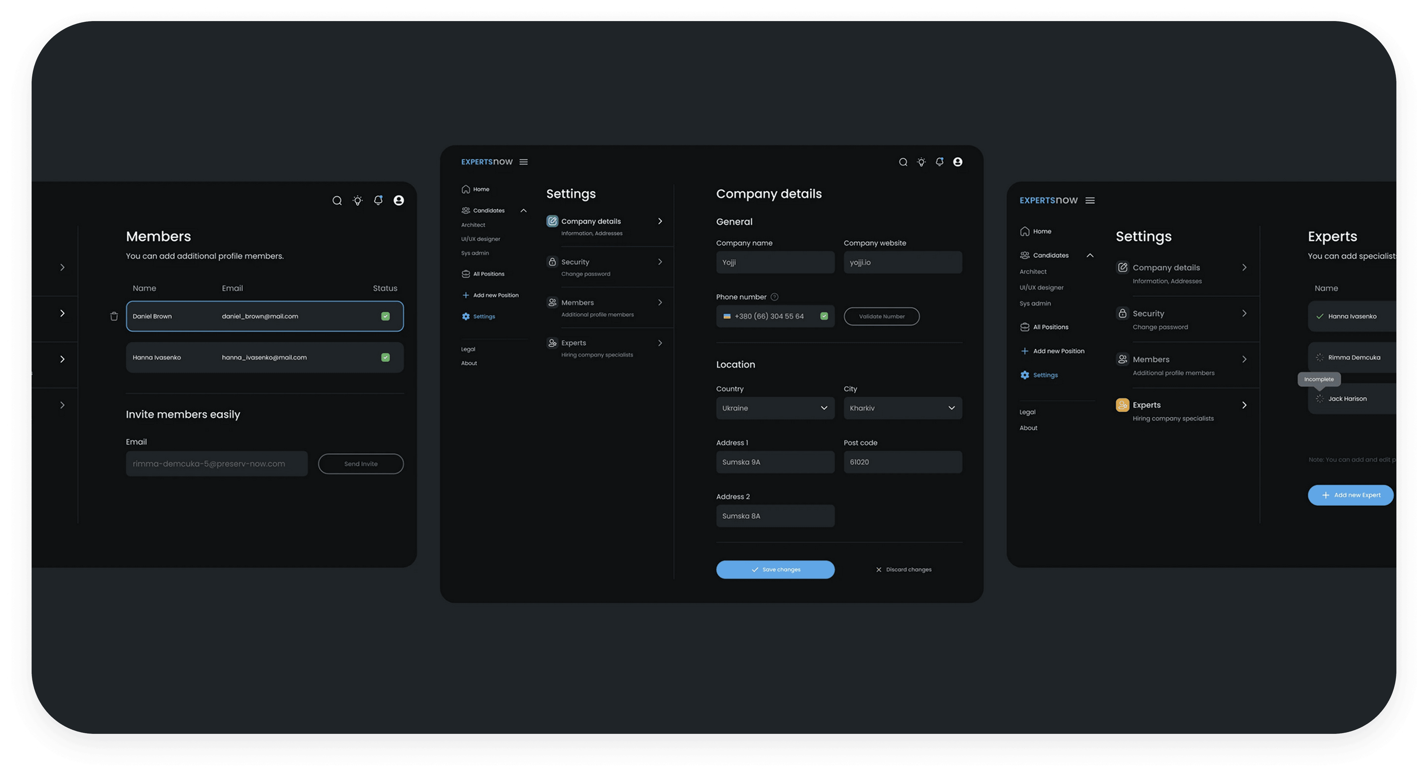This screenshot has width=1428, height=776.
Task: Toggle Hanna Ivasenko's status checkbox in Members
Action: click(x=385, y=357)
